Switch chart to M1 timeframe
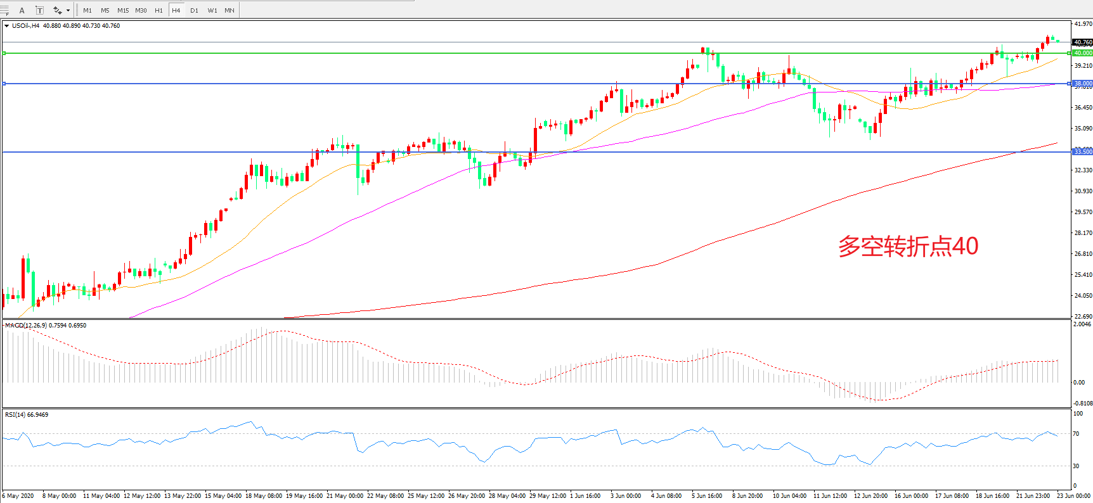The image size is (1093, 503). (87, 10)
